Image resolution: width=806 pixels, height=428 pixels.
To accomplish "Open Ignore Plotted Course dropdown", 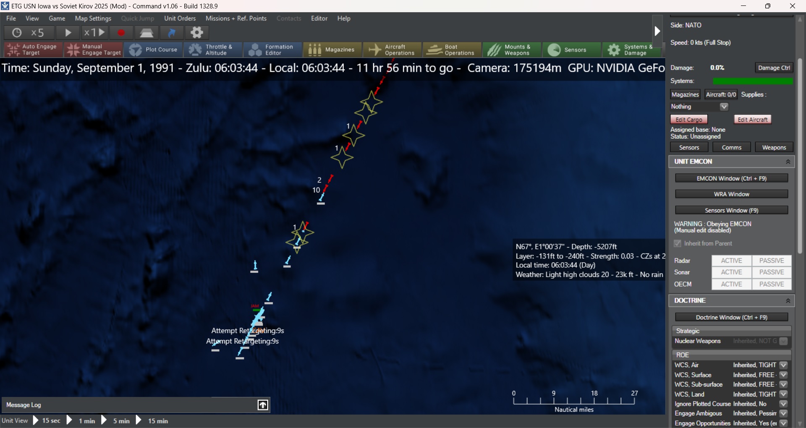I will (783, 404).
